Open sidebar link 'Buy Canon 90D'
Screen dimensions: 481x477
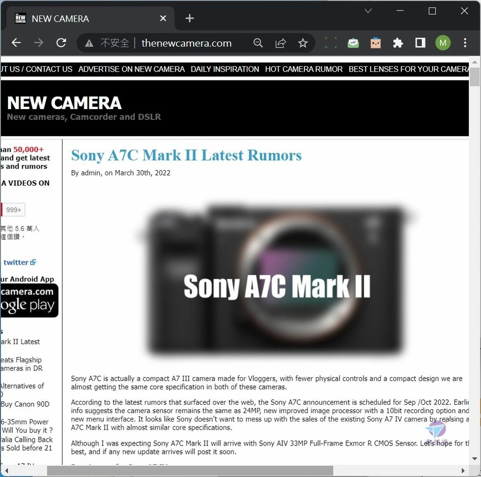[x=25, y=404]
